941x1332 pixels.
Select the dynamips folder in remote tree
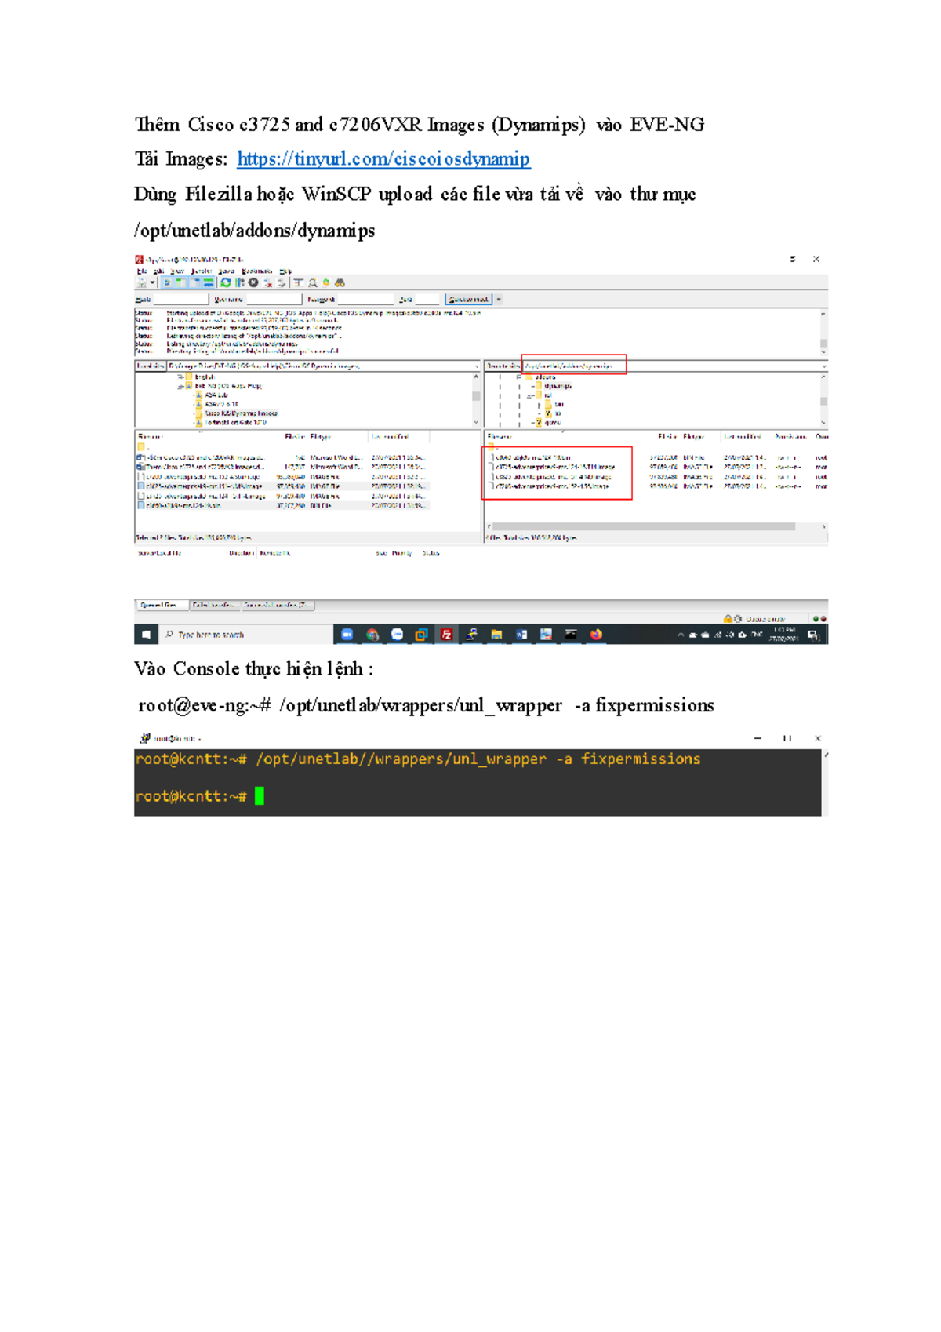pyautogui.click(x=558, y=386)
